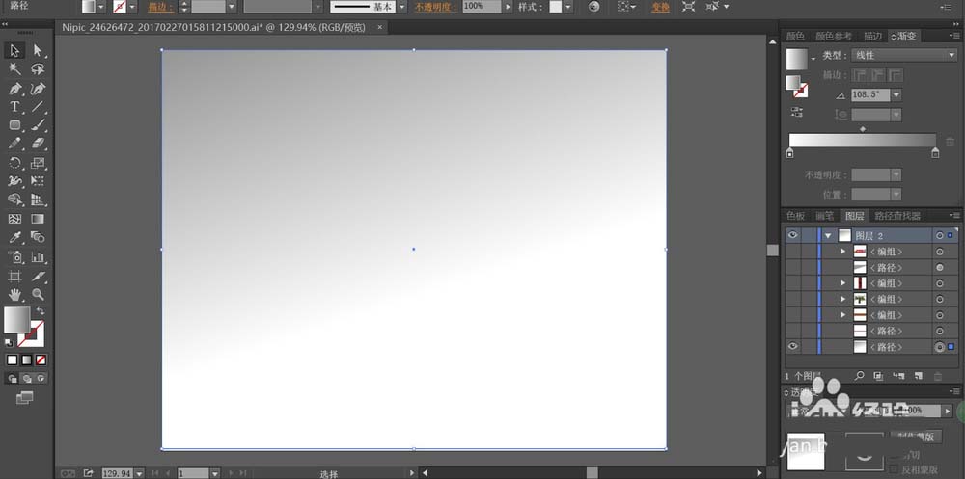Swap fill and stroke colors

[x=41, y=311]
